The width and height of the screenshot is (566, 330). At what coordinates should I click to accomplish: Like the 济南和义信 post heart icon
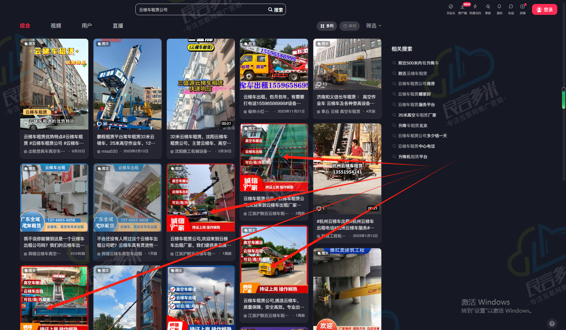(x=319, y=84)
